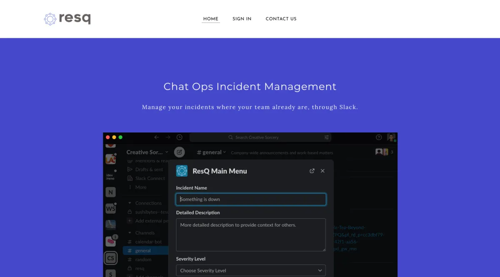Viewport: 500px width, 277px height.
Task: Click Slack back navigation arrow
Action: point(157,137)
